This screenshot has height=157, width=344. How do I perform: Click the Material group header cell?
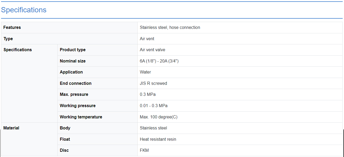coord(11,128)
